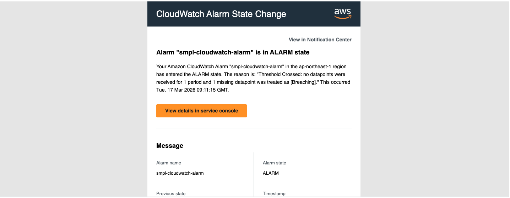The image size is (510, 198).
Task: Select the ALARM value under Alarm state
Action: tap(271, 173)
